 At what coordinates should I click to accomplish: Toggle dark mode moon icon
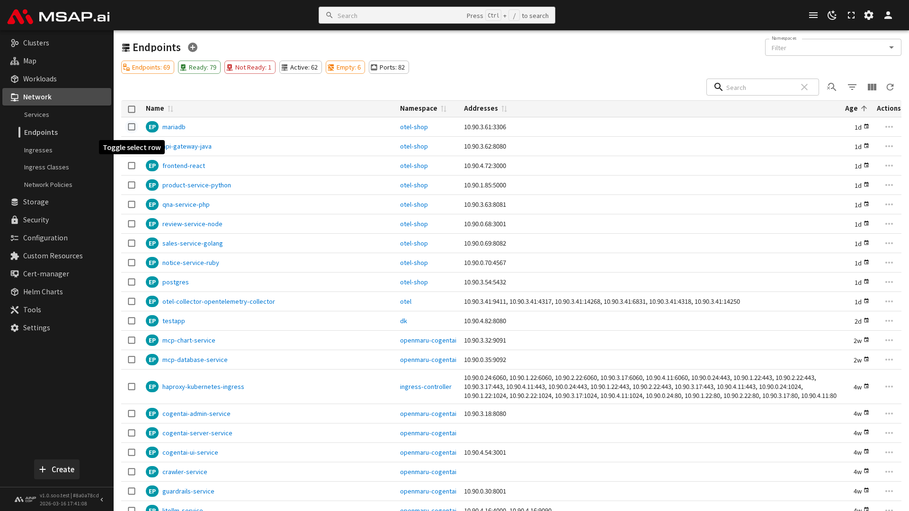tap(832, 15)
